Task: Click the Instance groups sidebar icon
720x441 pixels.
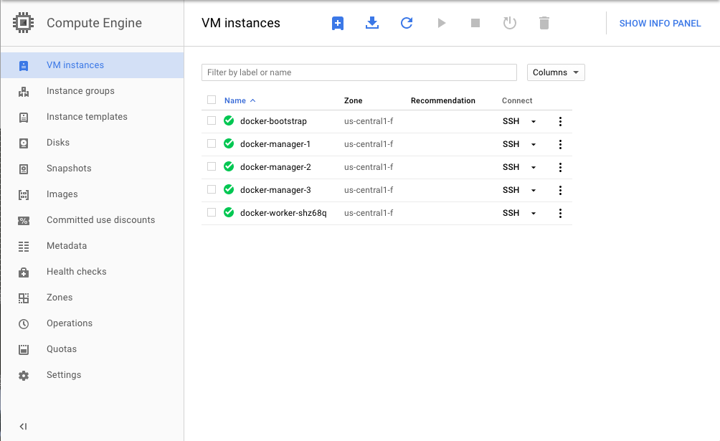Action: click(24, 91)
